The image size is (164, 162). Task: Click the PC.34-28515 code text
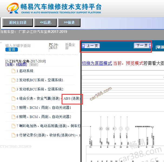[x=53, y=46]
